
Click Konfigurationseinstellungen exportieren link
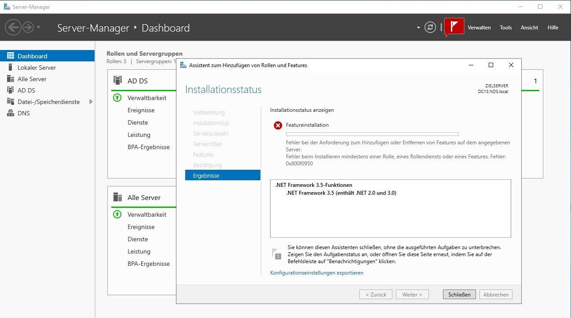317,273
